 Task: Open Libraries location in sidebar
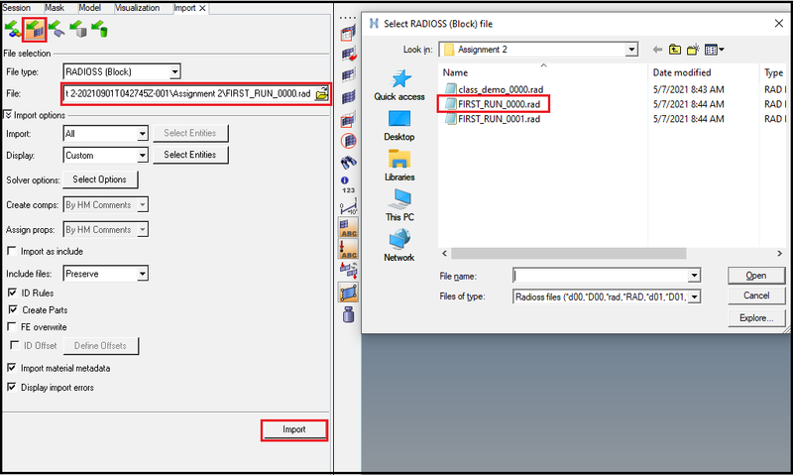tap(399, 166)
